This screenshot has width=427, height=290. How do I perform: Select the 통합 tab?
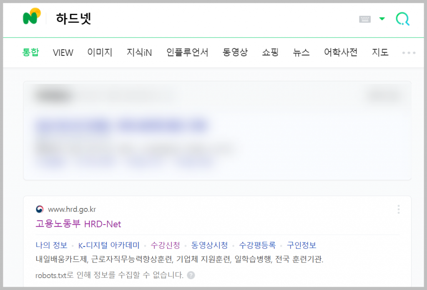30,52
